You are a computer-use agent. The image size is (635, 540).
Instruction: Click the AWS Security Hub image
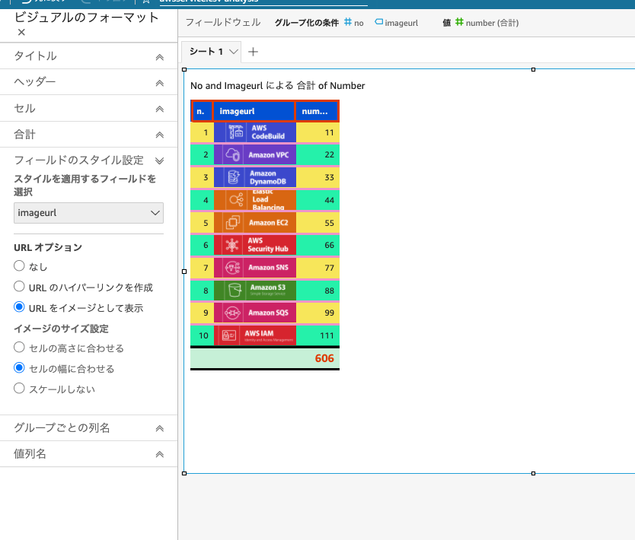pos(255,245)
